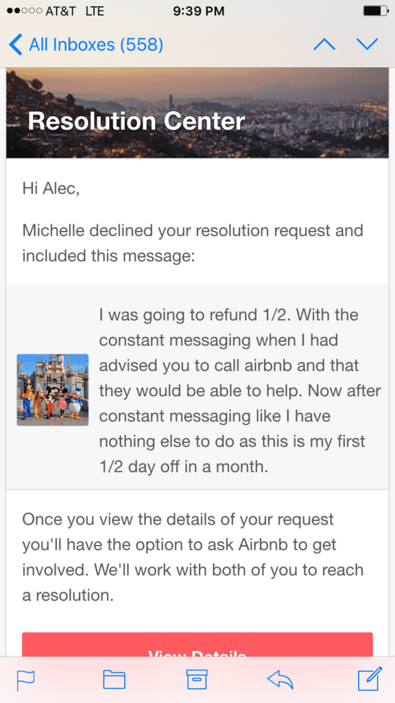
Task: Flag this email with the flag icon
Action: pyautogui.click(x=25, y=680)
